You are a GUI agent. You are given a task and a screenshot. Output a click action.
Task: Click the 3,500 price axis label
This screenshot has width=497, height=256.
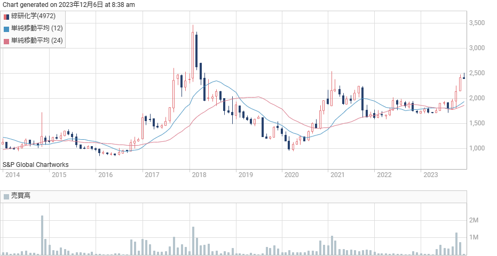477,23
